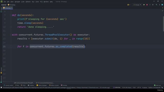
Task: Open the Problems tool window
Action: [31, 85]
